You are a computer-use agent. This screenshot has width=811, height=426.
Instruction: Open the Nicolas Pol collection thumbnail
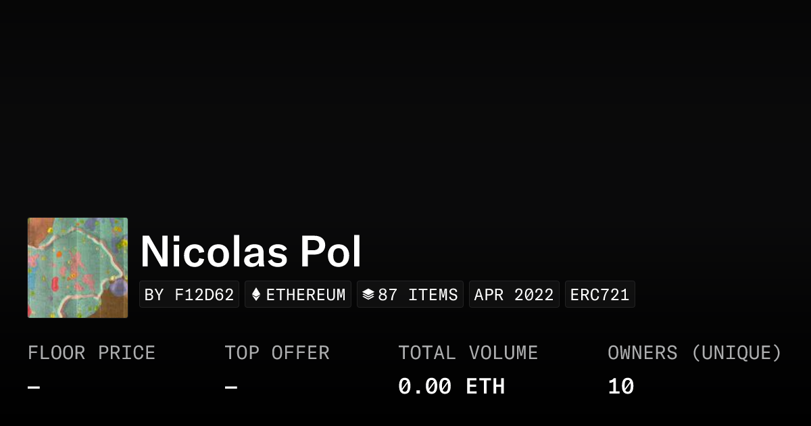pyautogui.click(x=78, y=268)
